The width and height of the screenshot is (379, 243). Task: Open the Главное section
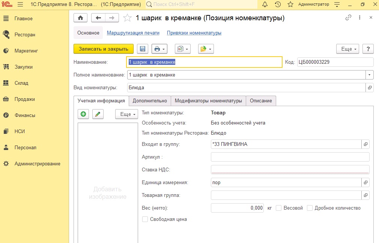[x=23, y=19]
